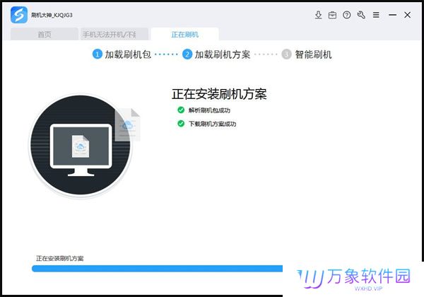Viewport: 424px width, 297px height.
Task: Click step 3 智能刷机
Action: (307, 54)
